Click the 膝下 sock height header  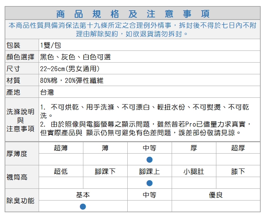pyautogui.click(x=238, y=171)
